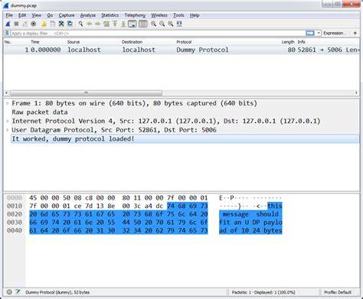Open recent display filters dropdown
The image size is (363, 299).
point(319,33)
